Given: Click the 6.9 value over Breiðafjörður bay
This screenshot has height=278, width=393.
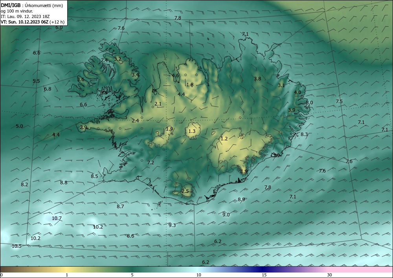Looking at the screenshot, I should [x=104, y=93].
